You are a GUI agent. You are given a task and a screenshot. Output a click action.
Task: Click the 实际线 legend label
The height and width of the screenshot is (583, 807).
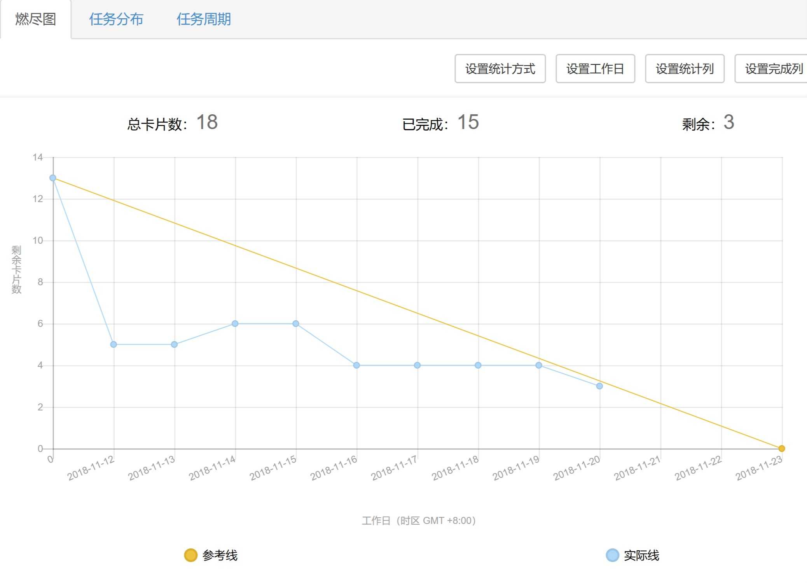(641, 555)
